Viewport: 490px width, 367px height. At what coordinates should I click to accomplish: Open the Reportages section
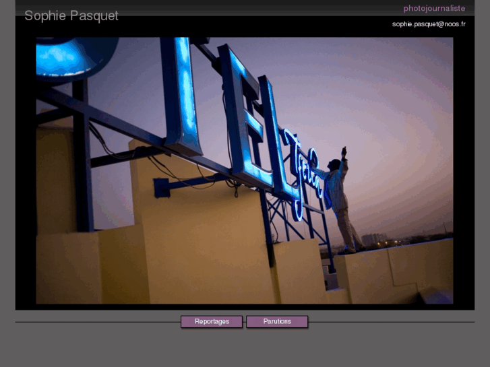point(212,321)
